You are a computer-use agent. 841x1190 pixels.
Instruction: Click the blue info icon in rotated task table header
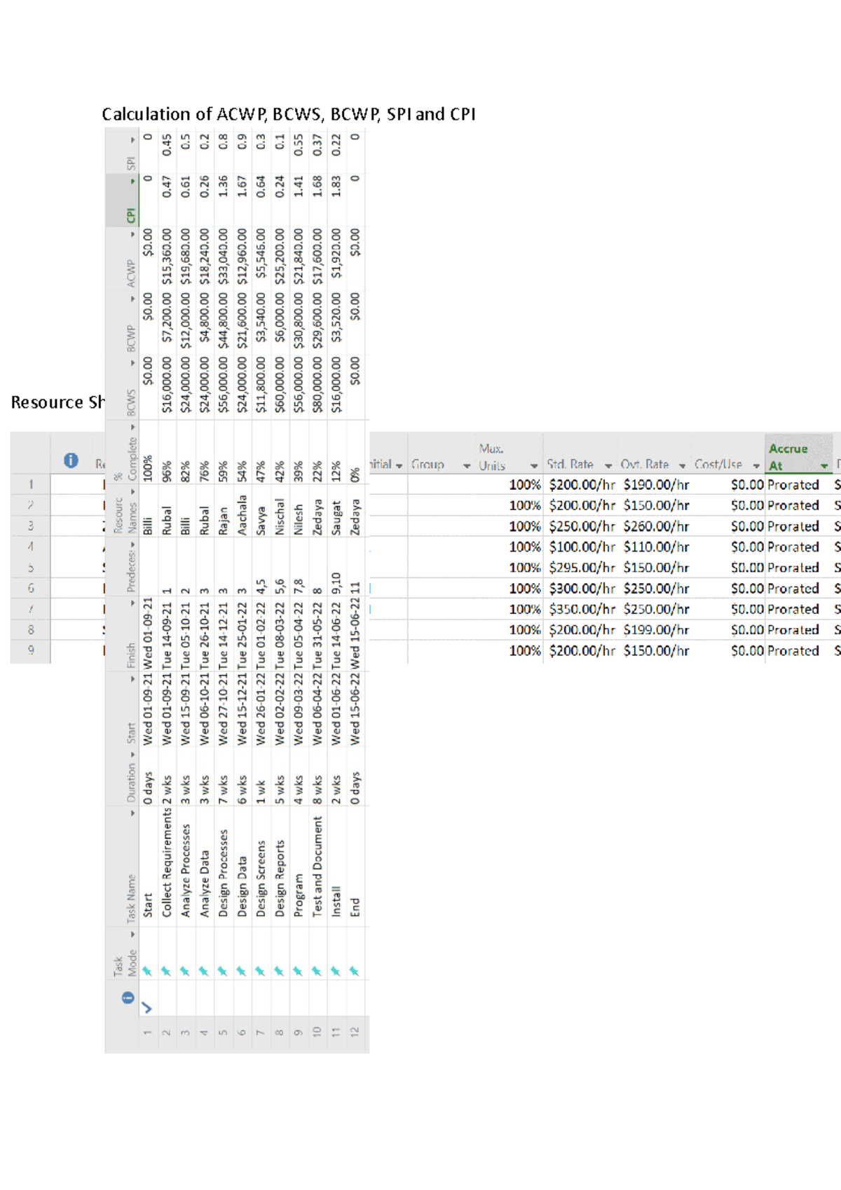click(128, 998)
